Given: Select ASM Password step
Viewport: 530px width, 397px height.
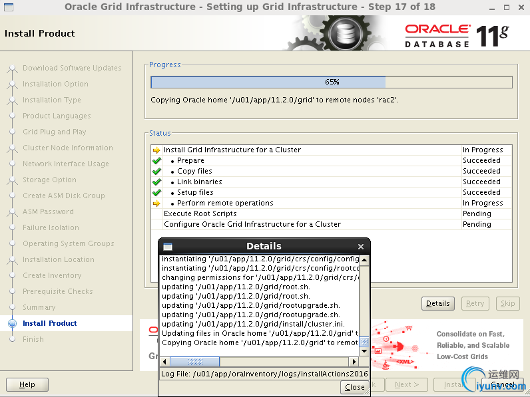Looking at the screenshot, I should pos(48,211).
